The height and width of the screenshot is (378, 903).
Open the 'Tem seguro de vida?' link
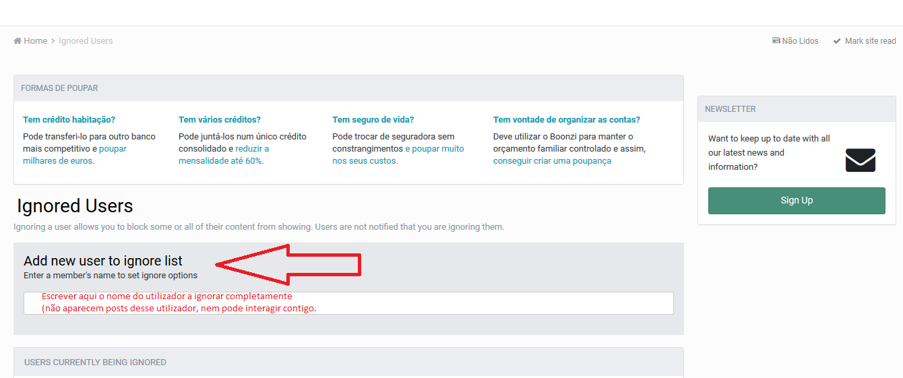tap(373, 120)
